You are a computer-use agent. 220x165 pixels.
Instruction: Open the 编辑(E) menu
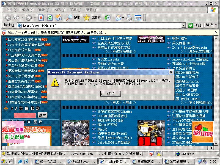(28, 10)
